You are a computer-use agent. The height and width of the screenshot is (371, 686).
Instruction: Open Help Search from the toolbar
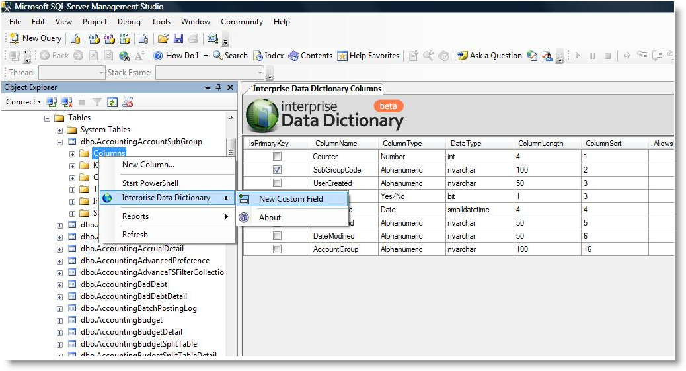click(230, 56)
